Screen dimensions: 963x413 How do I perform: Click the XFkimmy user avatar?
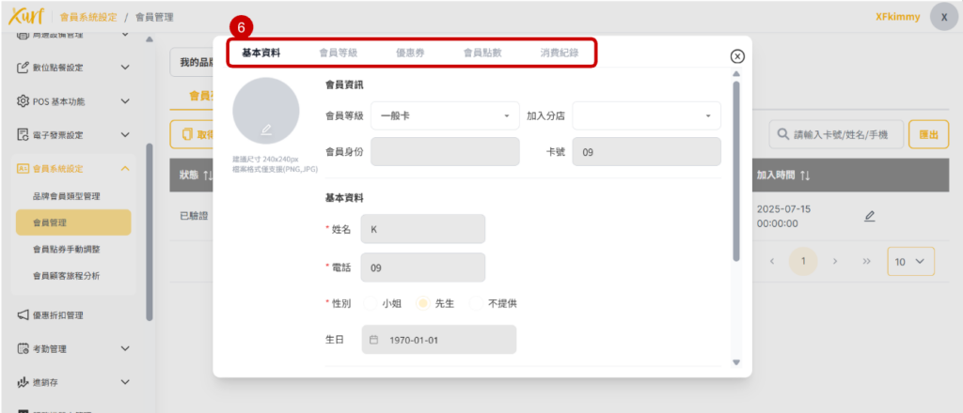click(943, 17)
